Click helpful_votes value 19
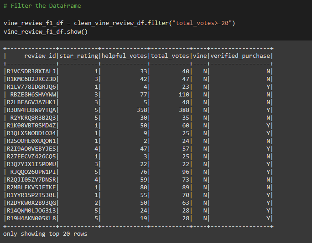Screen dimensions: 312x243 tap(144, 218)
